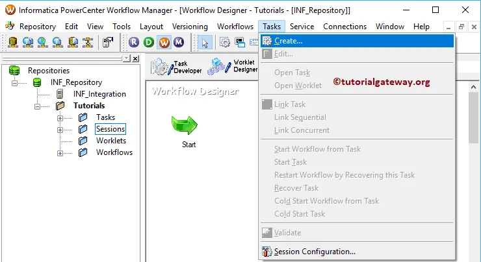Open the Service menu

[302, 27]
